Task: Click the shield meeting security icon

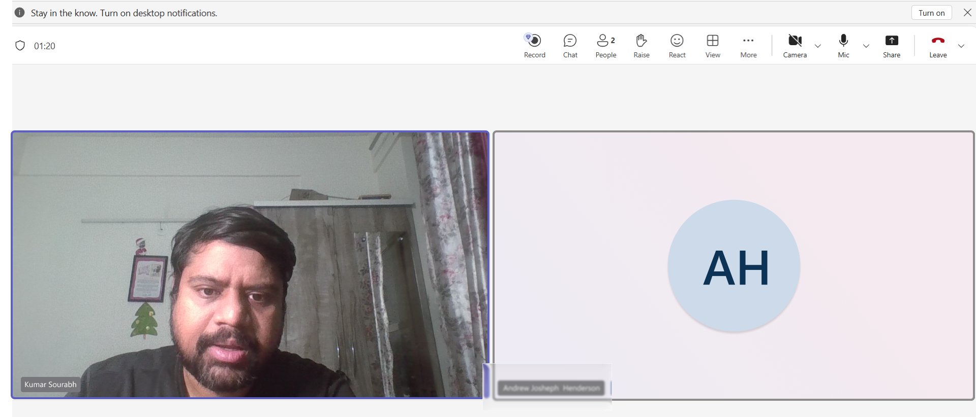Action: point(20,46)
